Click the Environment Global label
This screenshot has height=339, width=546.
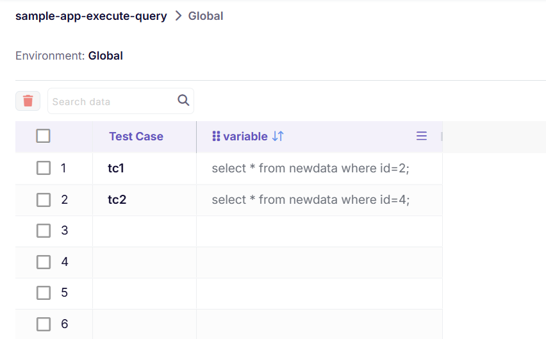69,56
